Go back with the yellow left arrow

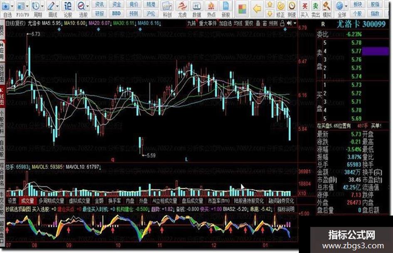[x=257, y=9]
